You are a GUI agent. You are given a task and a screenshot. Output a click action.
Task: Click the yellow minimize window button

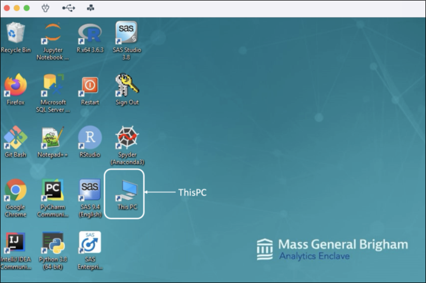point(17,8)
